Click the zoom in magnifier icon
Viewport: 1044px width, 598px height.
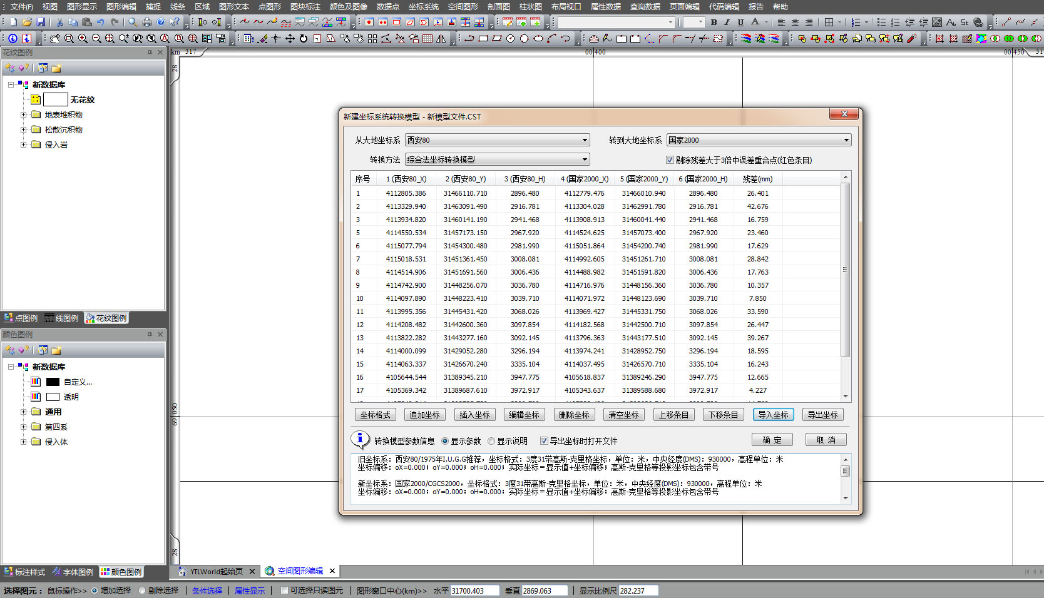pyautogui.click(x=83, y=38)
